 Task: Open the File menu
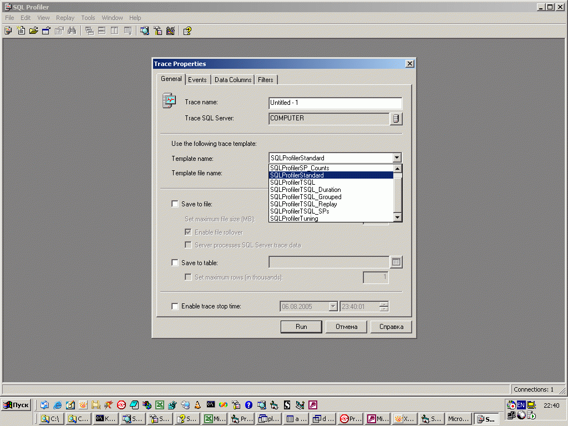9,18
